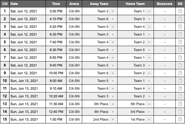Click Team 2 away score in game 1
Image resolution: width=185 pixels, height=124 pixels.
point(113,11)
